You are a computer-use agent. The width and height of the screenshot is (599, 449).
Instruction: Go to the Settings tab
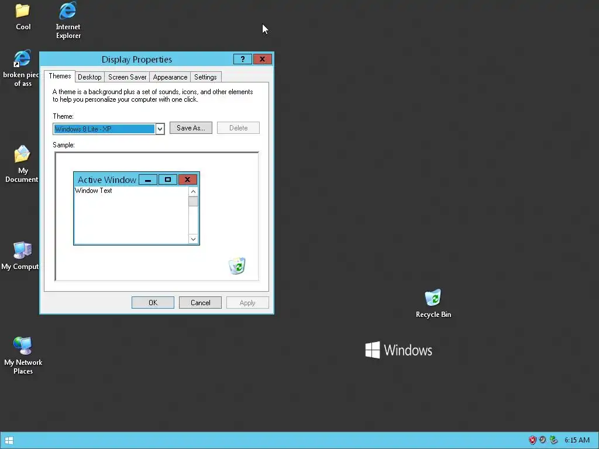tap(205, 77)
